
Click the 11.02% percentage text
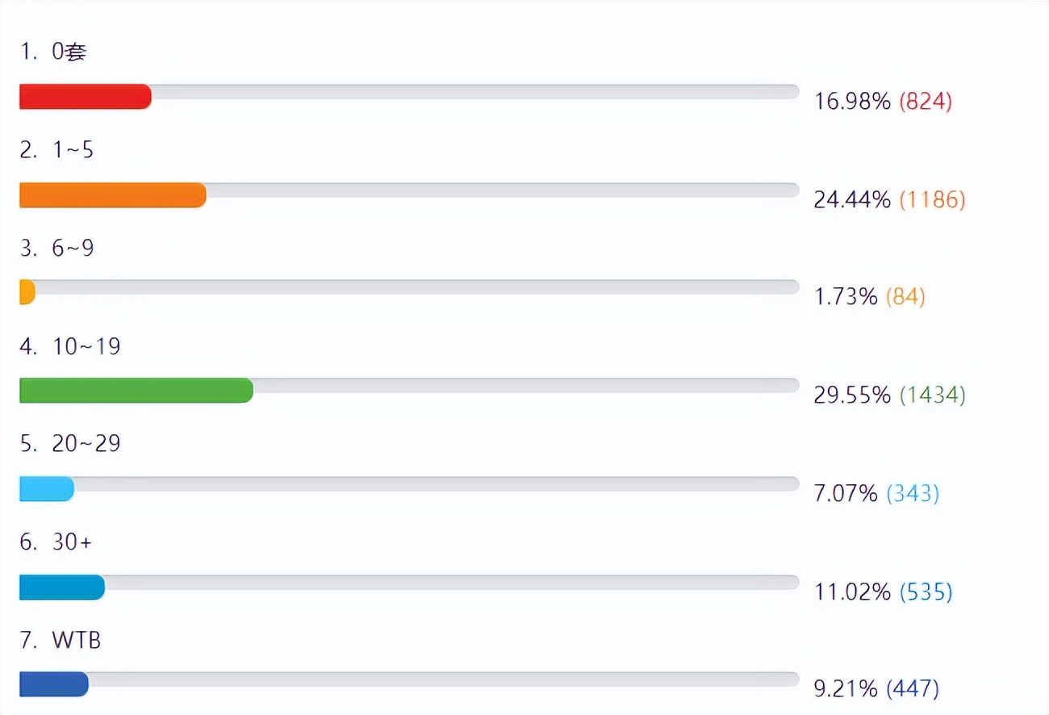[852, 592]
